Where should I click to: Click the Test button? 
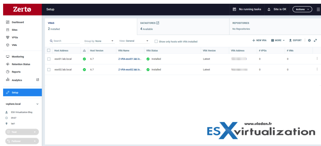pyautogui.click(x=22, y=132)
